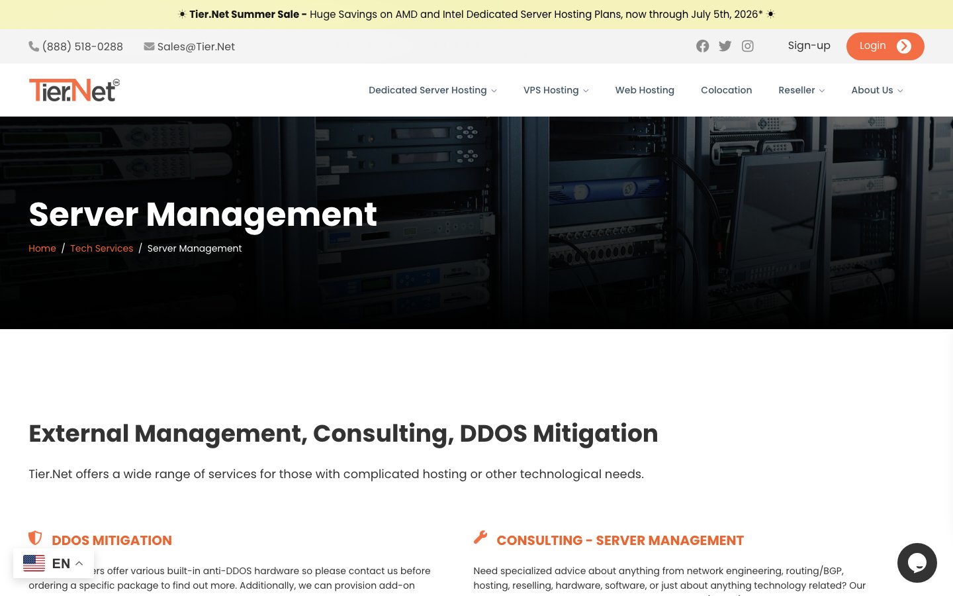Follow the Sign-up link
The height and width of the screenshot is (596, 953).
click(809, 46)
